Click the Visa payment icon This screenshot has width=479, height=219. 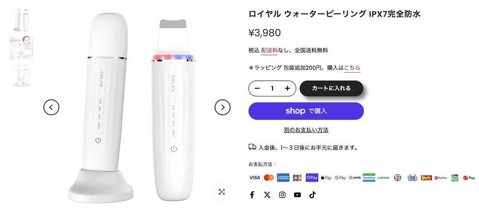click(254, 178)
